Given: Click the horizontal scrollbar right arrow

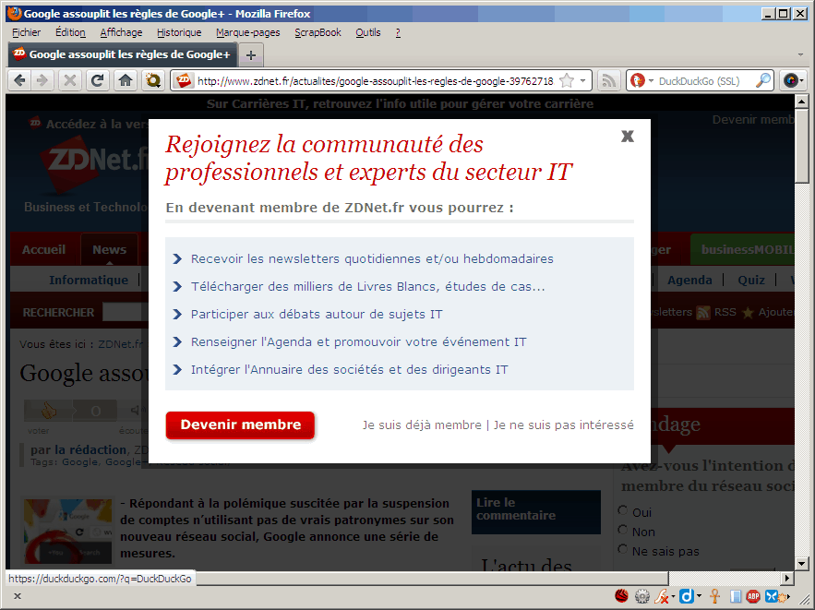Looking at the screenshot, I should pyautogui.click(x=787, y=578).
